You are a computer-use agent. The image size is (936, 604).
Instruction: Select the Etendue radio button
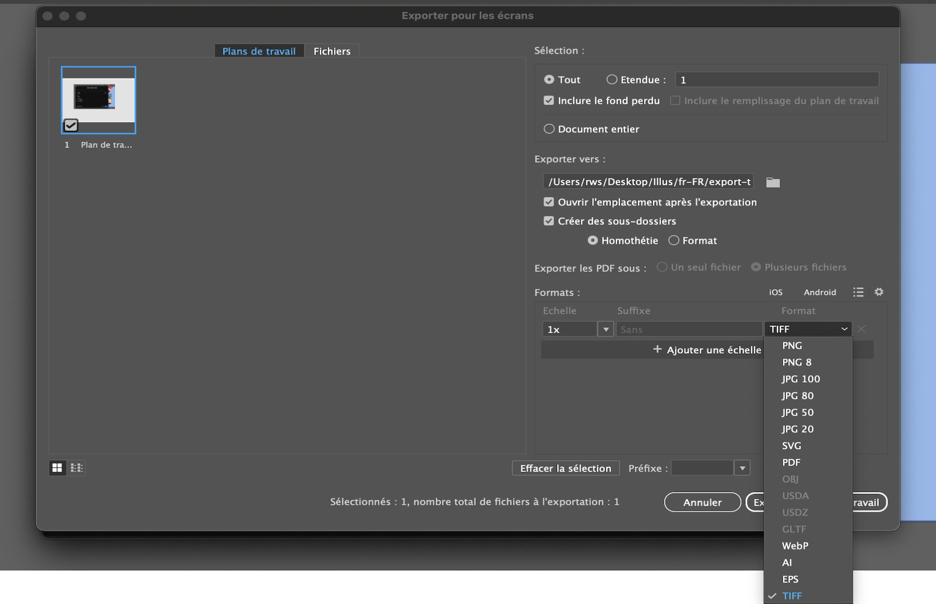(x=611, y=79)
